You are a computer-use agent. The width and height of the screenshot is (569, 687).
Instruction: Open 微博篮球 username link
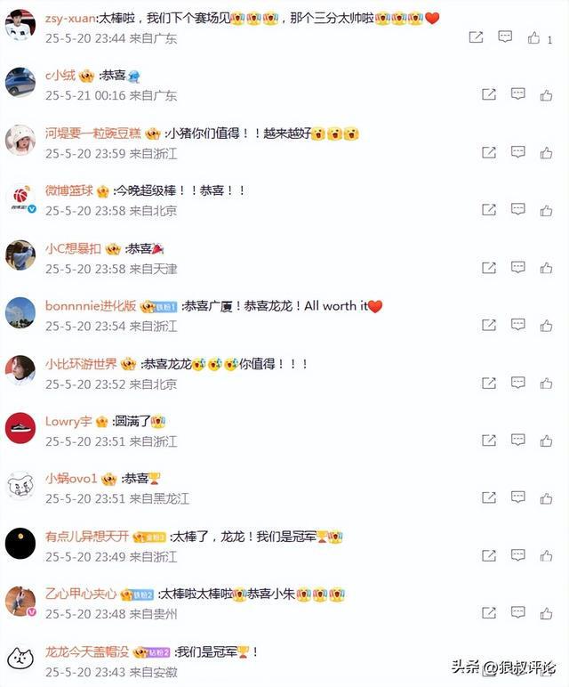(69, 190)
